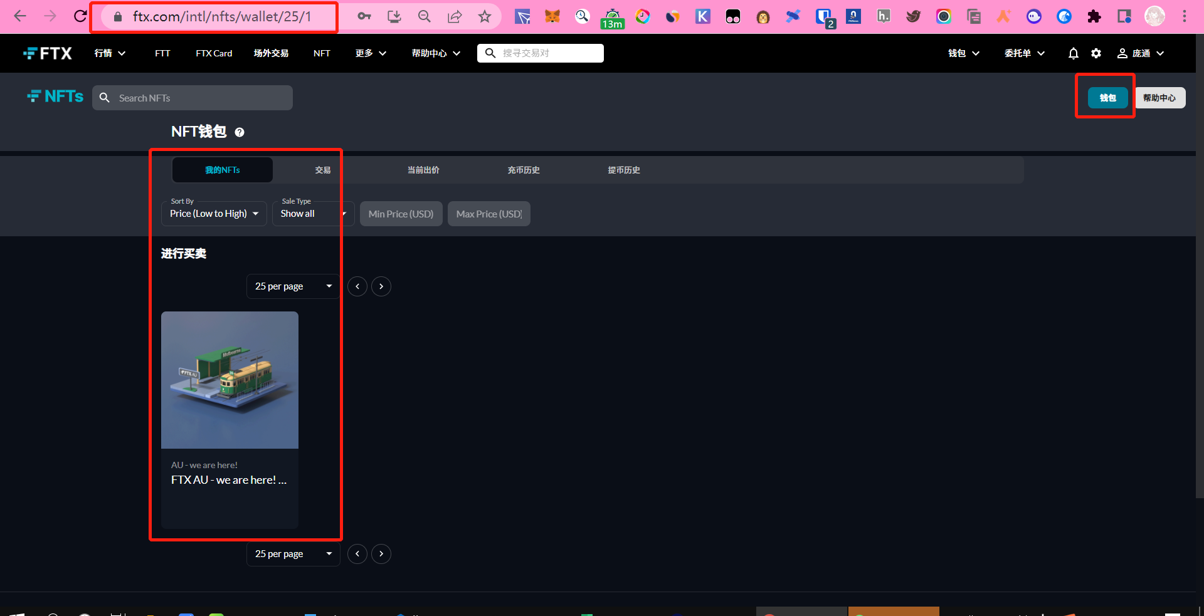The width and height of the screenshot is (1204, 616).
Task: Click the Min Price (USD) field
Action: pyautogui.click(x=401, y=214)
